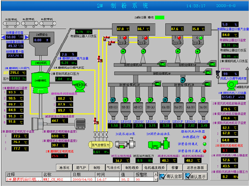The width and height of the screenshot is (249, 186).
Task: Click the motor on scraper feeder 3#
Action: (x=207, y=73)
